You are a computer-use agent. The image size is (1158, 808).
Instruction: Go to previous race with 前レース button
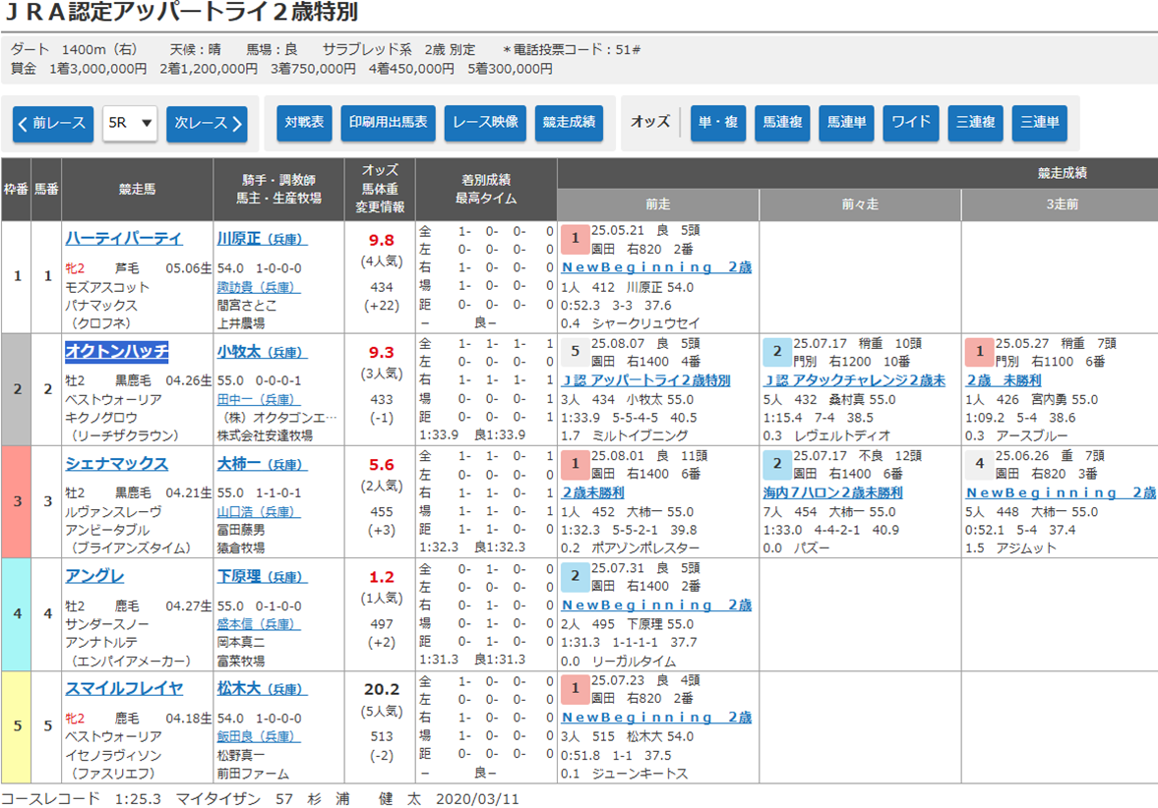pyautogui.click(x=53, y=124)
